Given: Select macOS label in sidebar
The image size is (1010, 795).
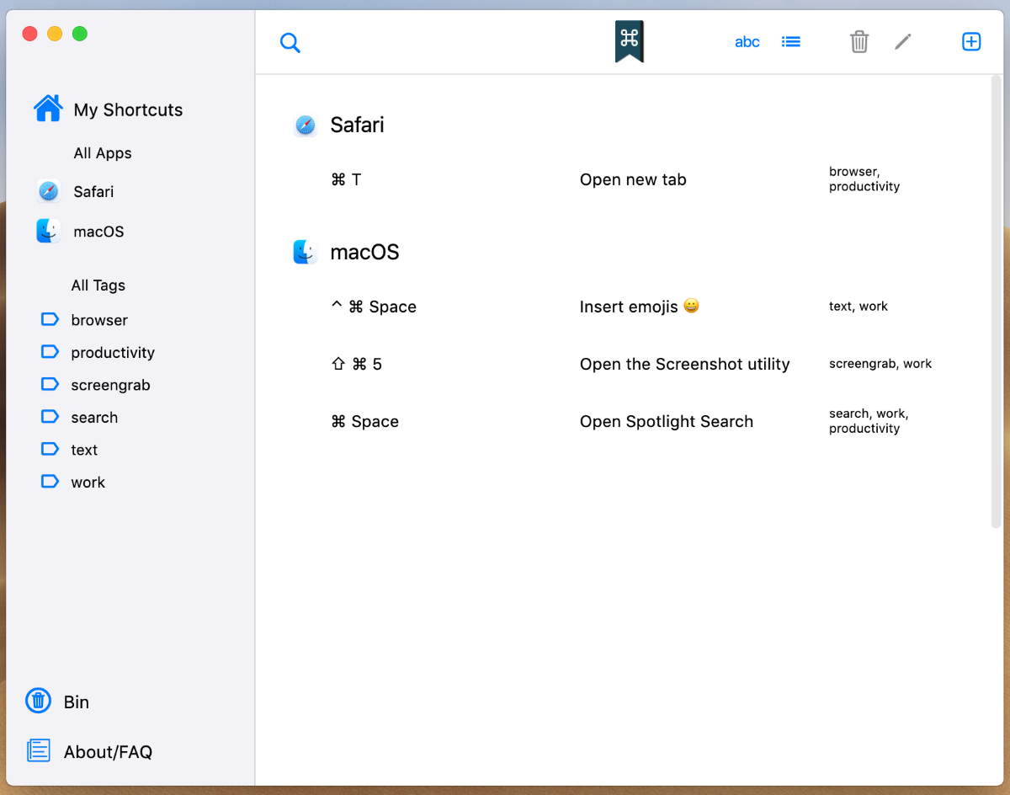Looking at the screenshot, I should pyautogui.click(x=98, y=232).
